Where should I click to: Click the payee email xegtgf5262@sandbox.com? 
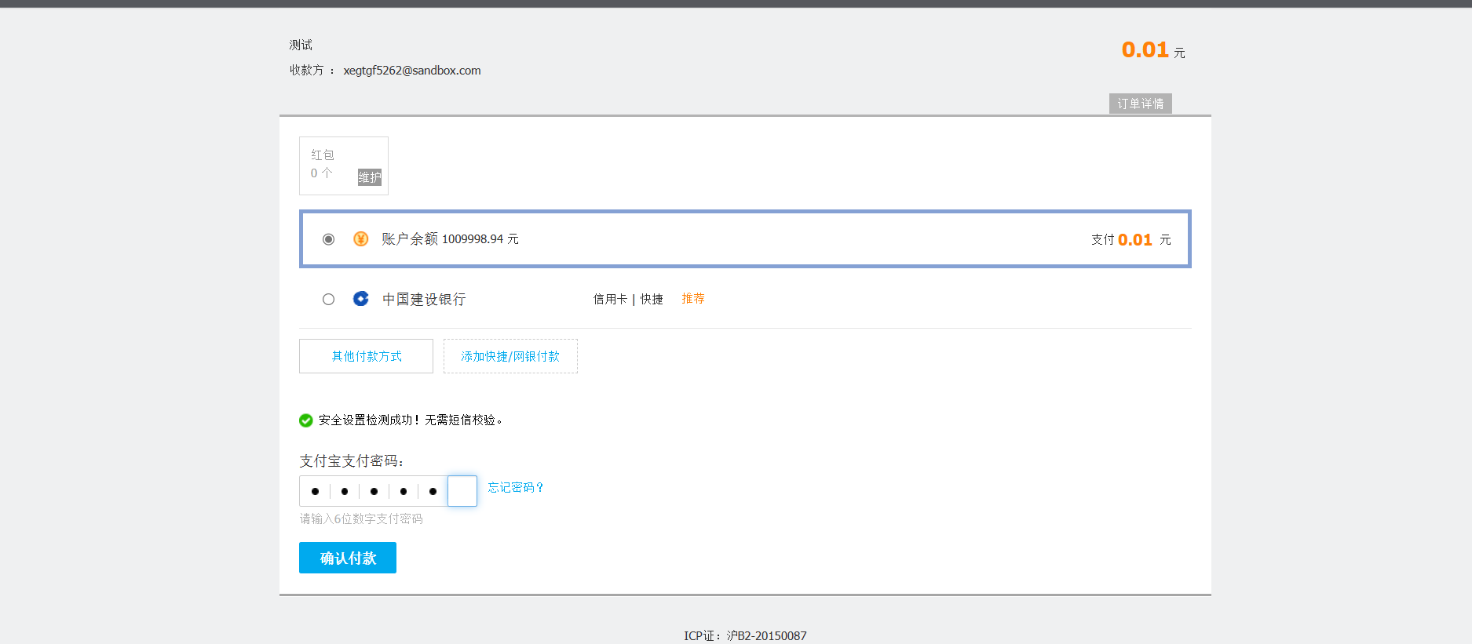point(411,71)
